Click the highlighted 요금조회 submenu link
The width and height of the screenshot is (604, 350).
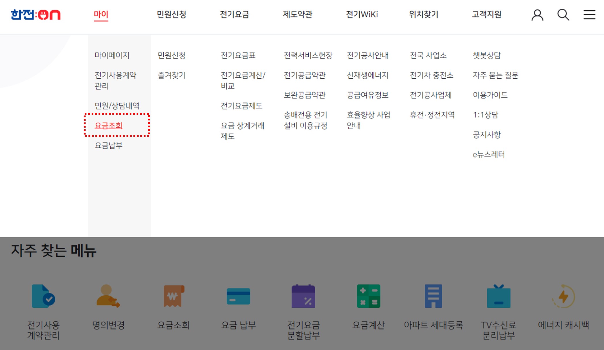click(109, 126)
